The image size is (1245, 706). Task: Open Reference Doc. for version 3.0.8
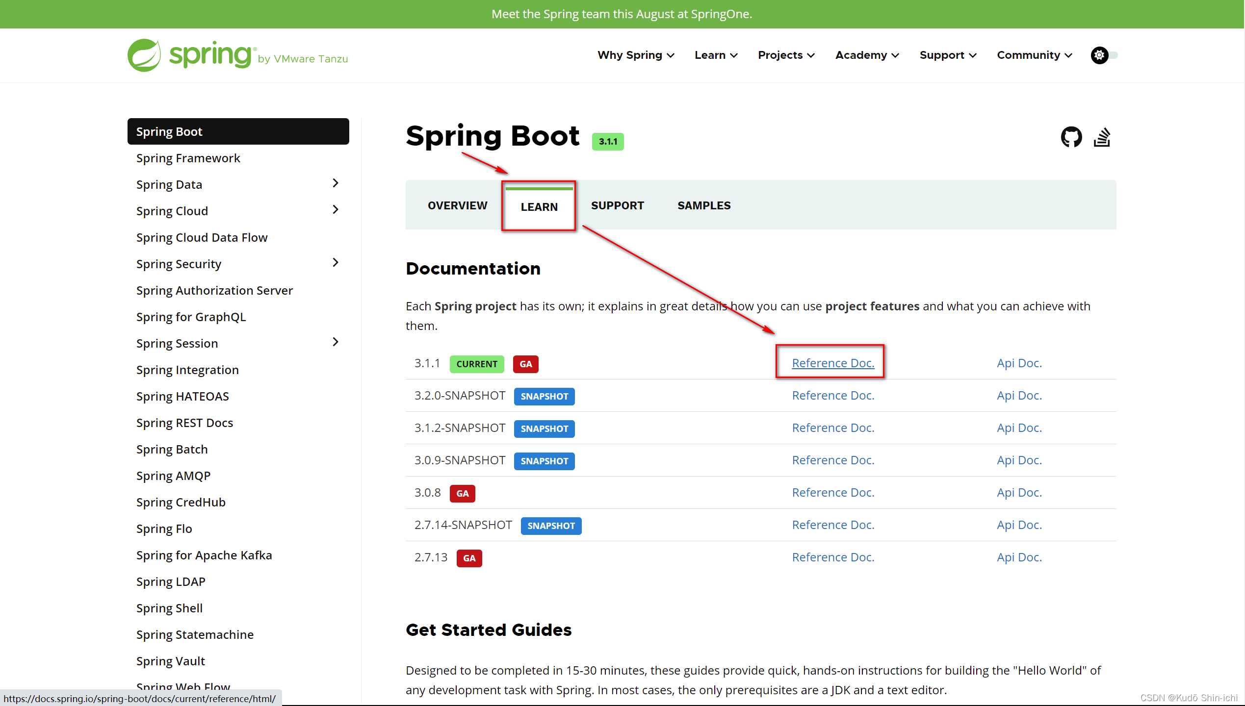tap(833, 492)
